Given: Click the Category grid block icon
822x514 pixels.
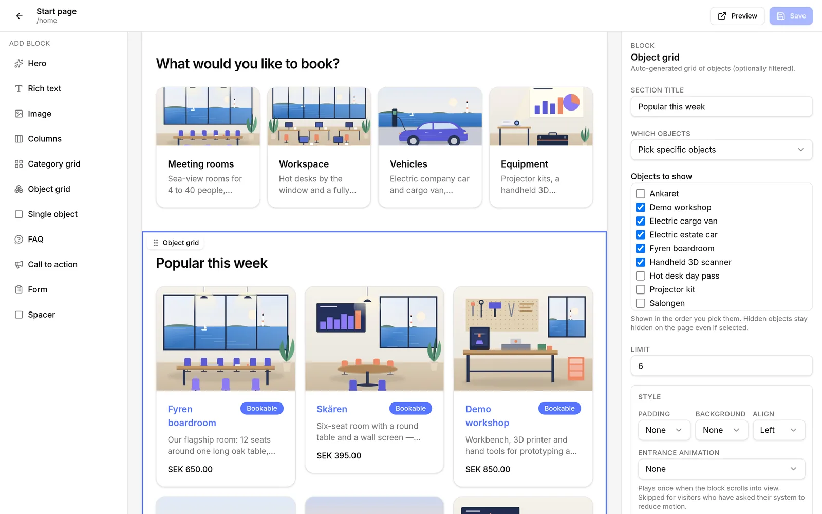Looking at the screenshot, I should click(19, 164).
